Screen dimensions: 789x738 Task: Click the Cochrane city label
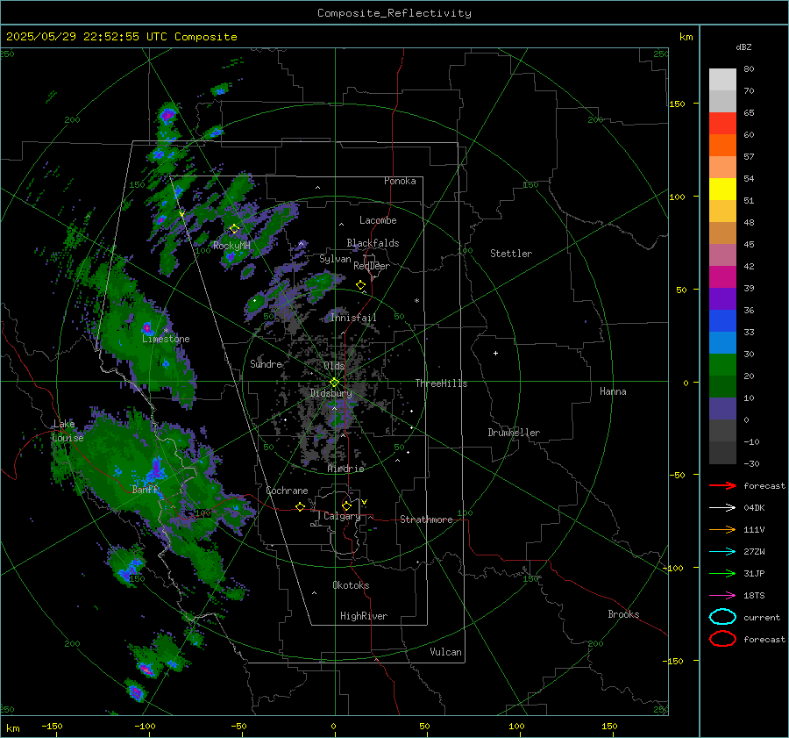[x=287, y=491]
